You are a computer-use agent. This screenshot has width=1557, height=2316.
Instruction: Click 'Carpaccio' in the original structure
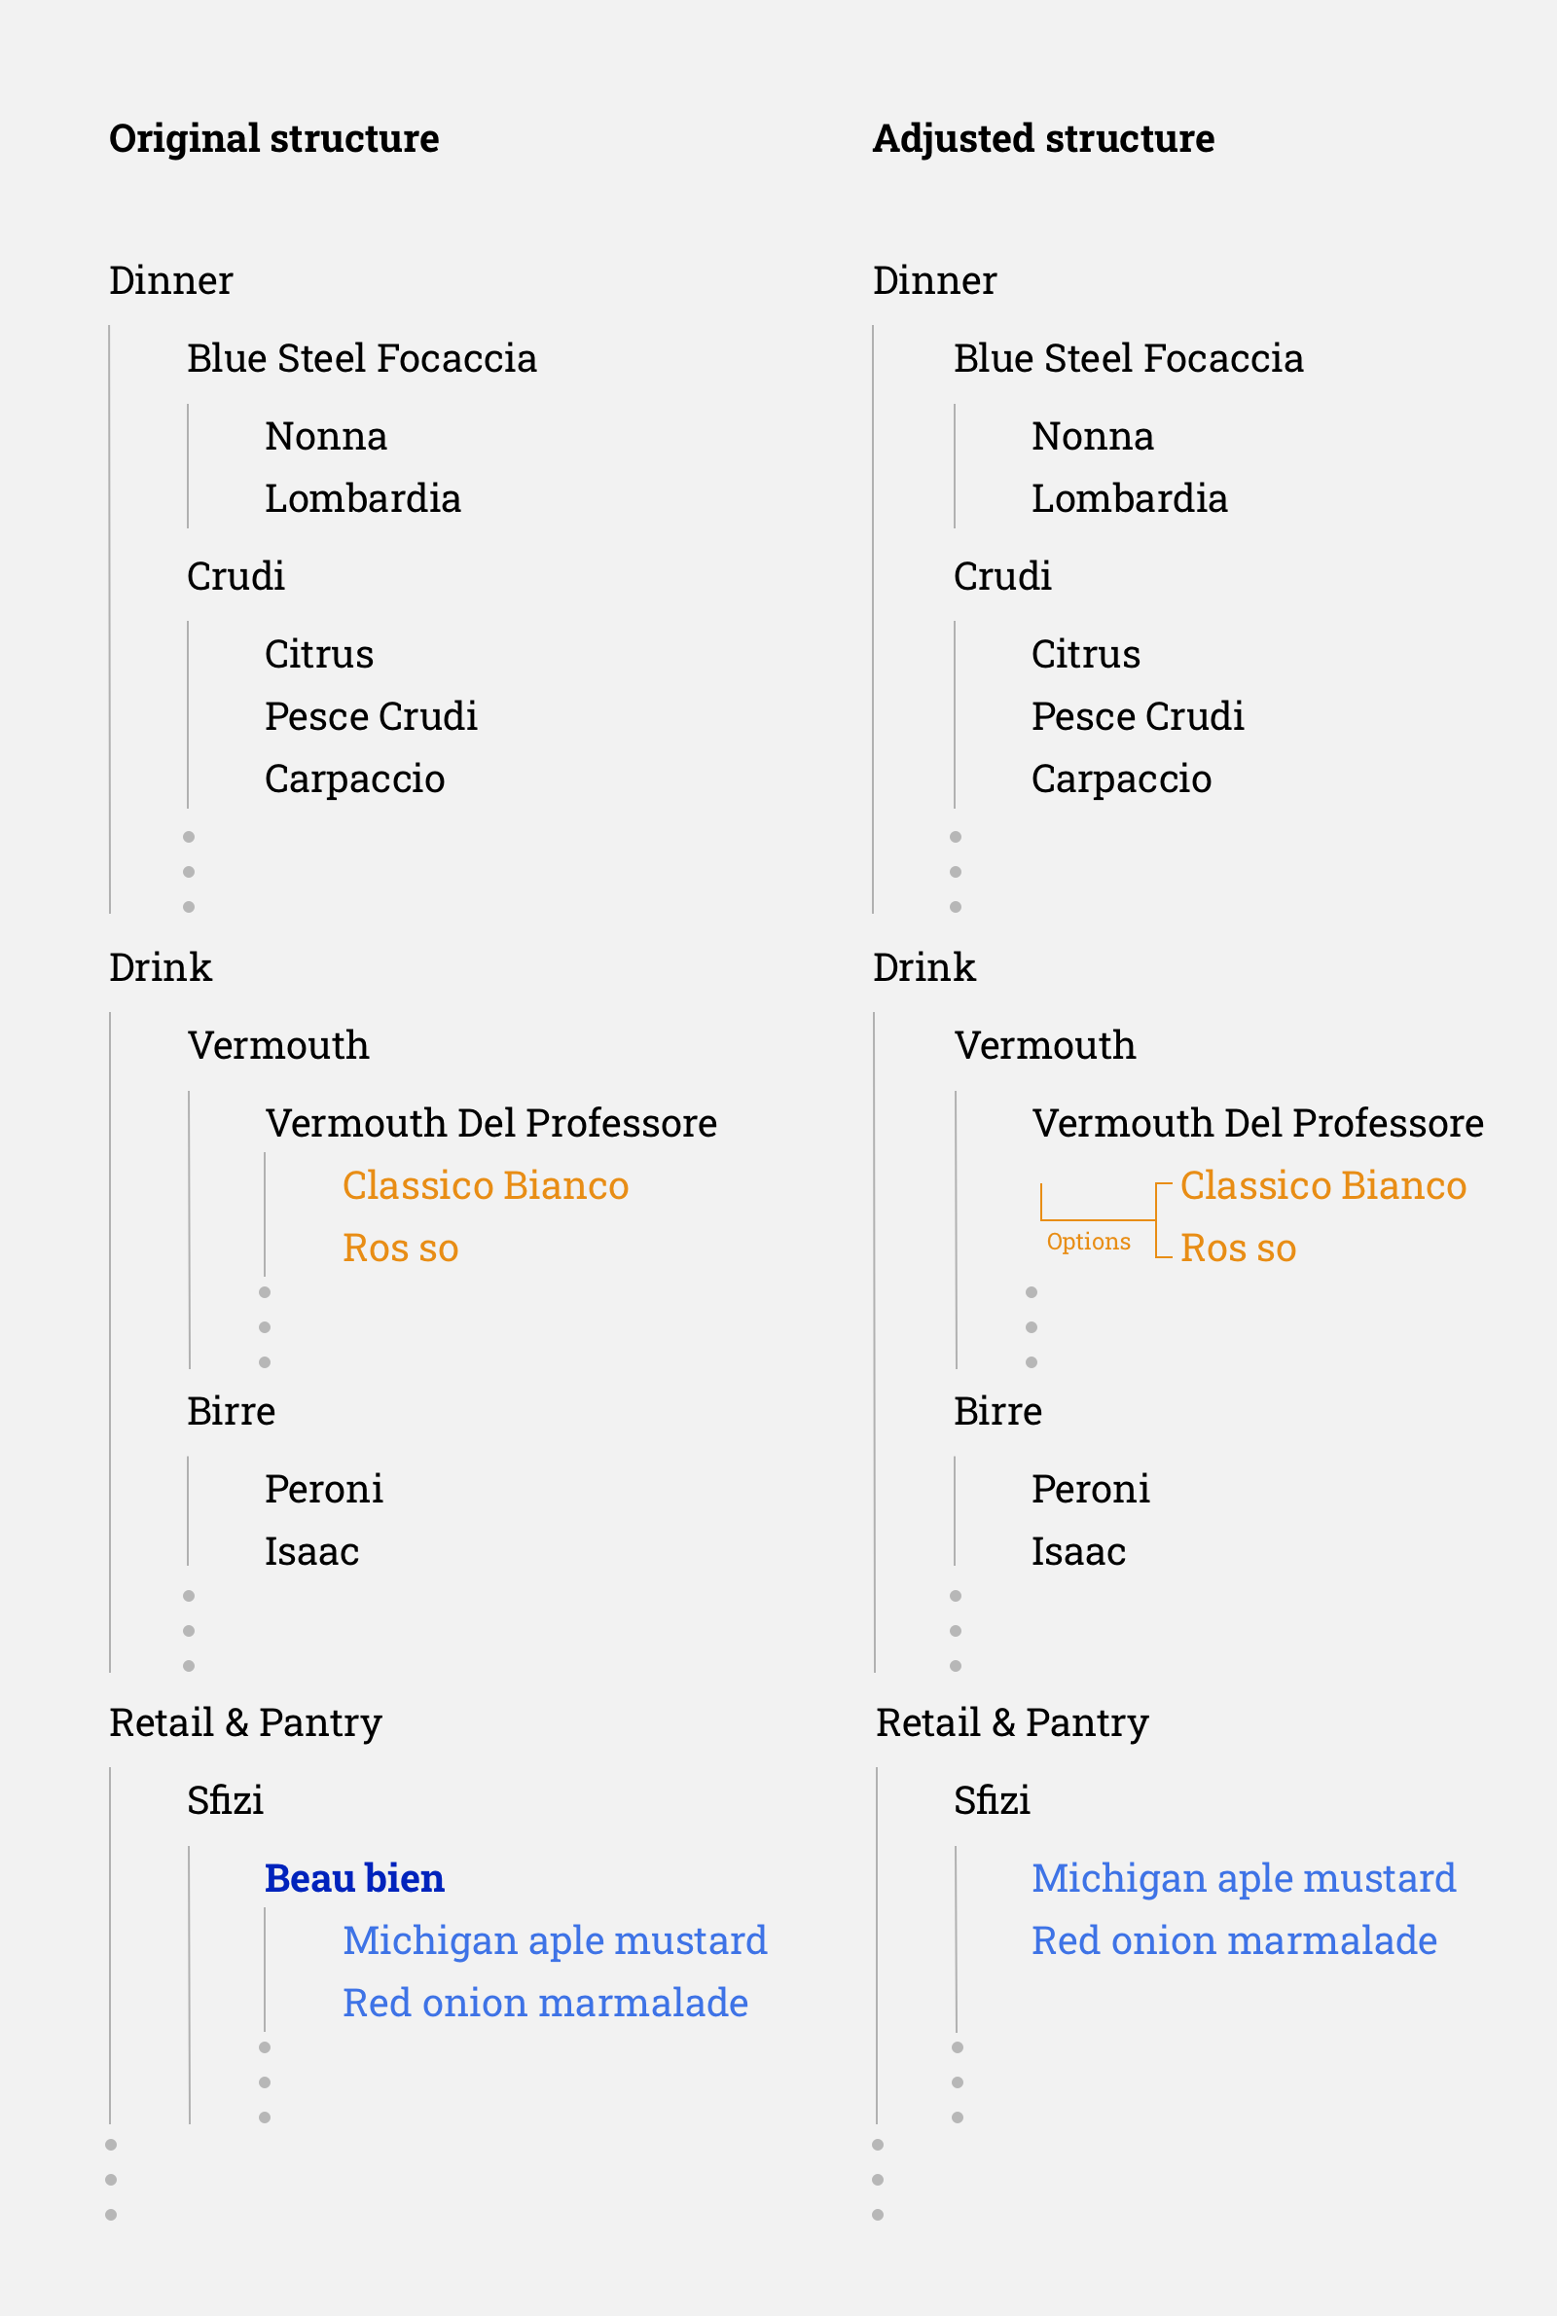354,779
